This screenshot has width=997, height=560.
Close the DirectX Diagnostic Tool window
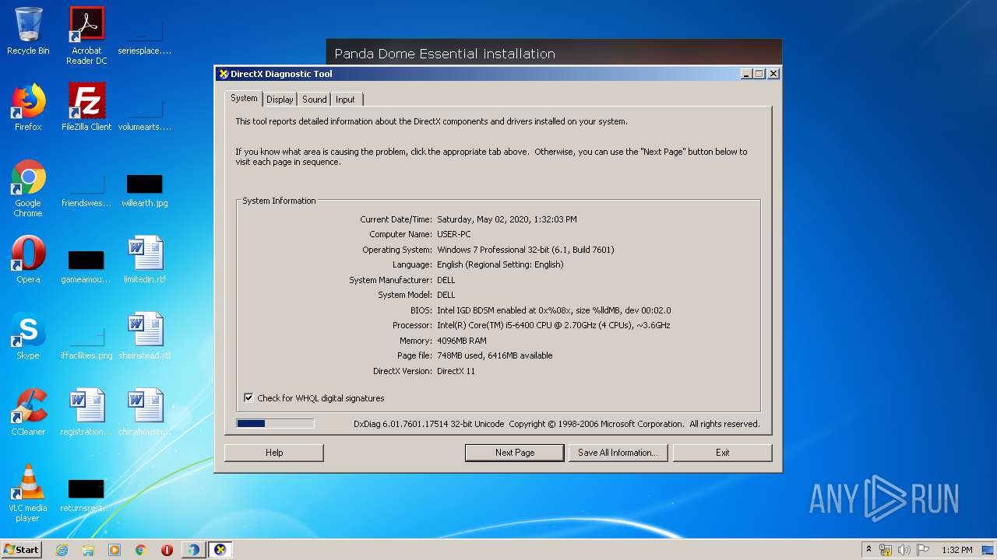pos(773,74)
